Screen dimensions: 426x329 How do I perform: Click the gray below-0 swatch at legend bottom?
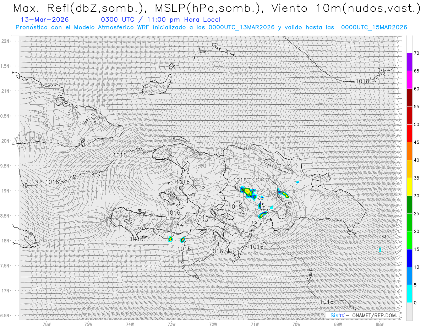[409, 312]
